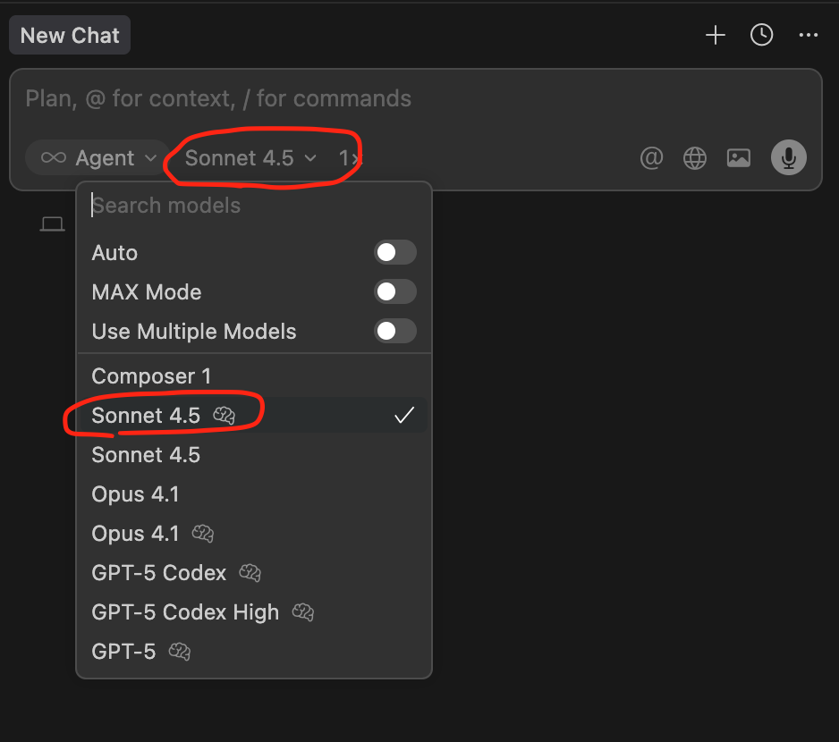Image resolution: width=839 pixels, height=742 pixels.
Task: Click the plus icon for new chat
Action: (715, 36)
